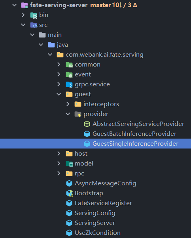Expand the common package
Image resolution: width=191 pixels, height=238 pixels.
[59, 65]
